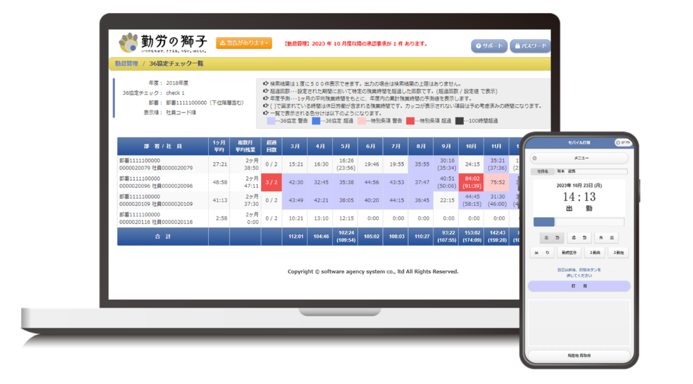This screenshot has height=384, width=693.
Task: Select 出勤 punch type on phone
Action: tap(551, 238)
